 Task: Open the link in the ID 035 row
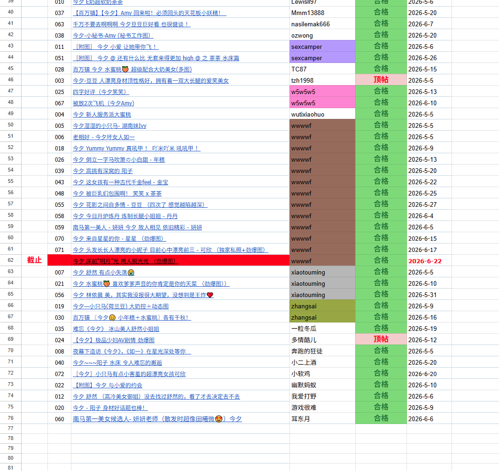click(116, 329)
